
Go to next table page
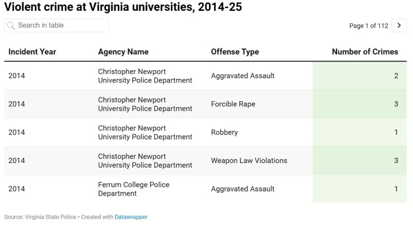(399, 25)
